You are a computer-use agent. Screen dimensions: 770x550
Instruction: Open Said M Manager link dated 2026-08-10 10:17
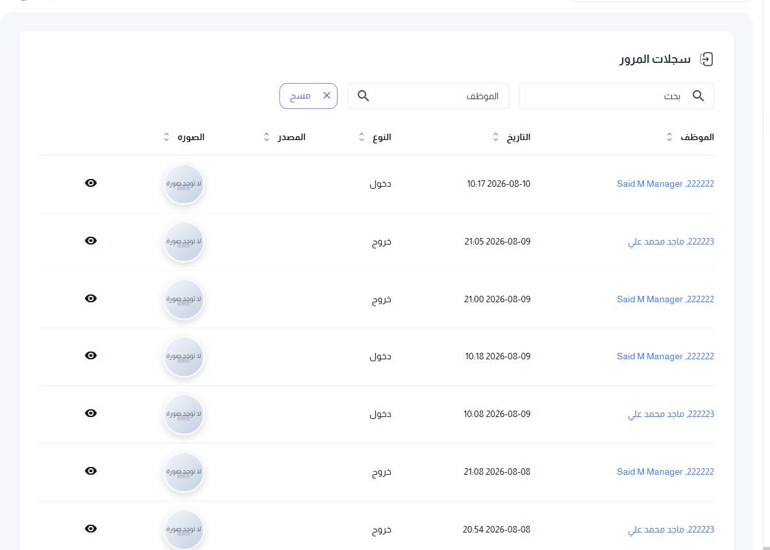click(665, 184)
